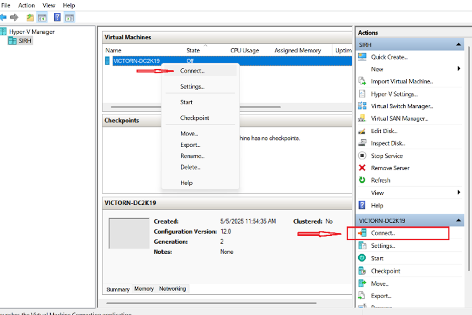Click Refresh action link
Screen dimensions: 472x315
pyautogui.click(x=380, y=180)
